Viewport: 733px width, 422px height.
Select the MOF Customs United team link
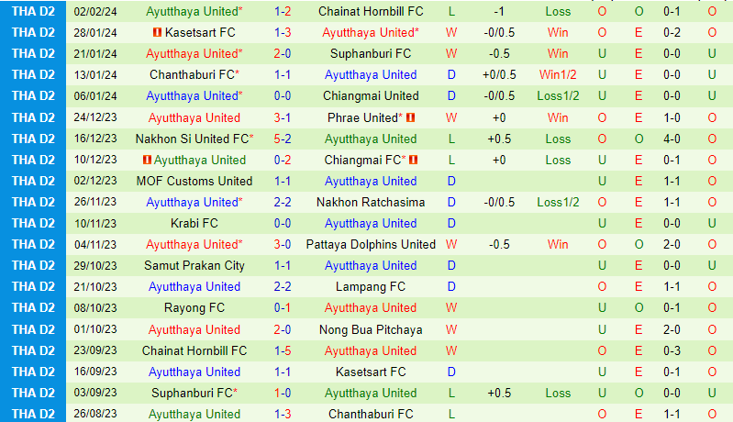[194, 181]
